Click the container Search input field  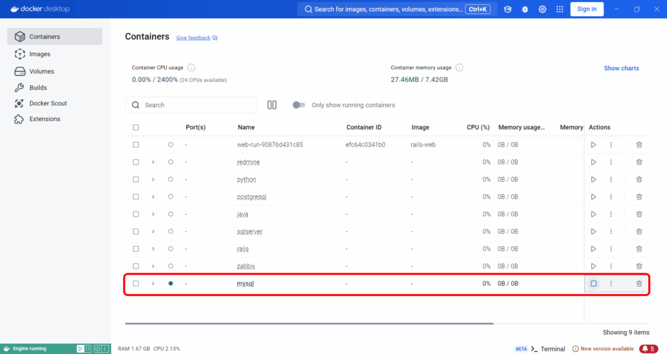(x=195, y=105)
